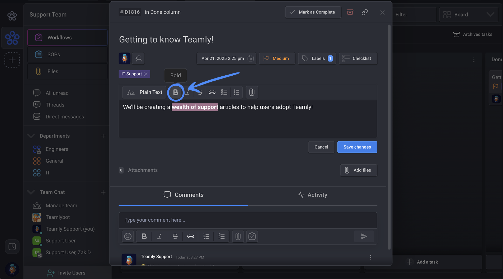
Task: Add new team chat with plus icon
Action: (x=103, y=192)
